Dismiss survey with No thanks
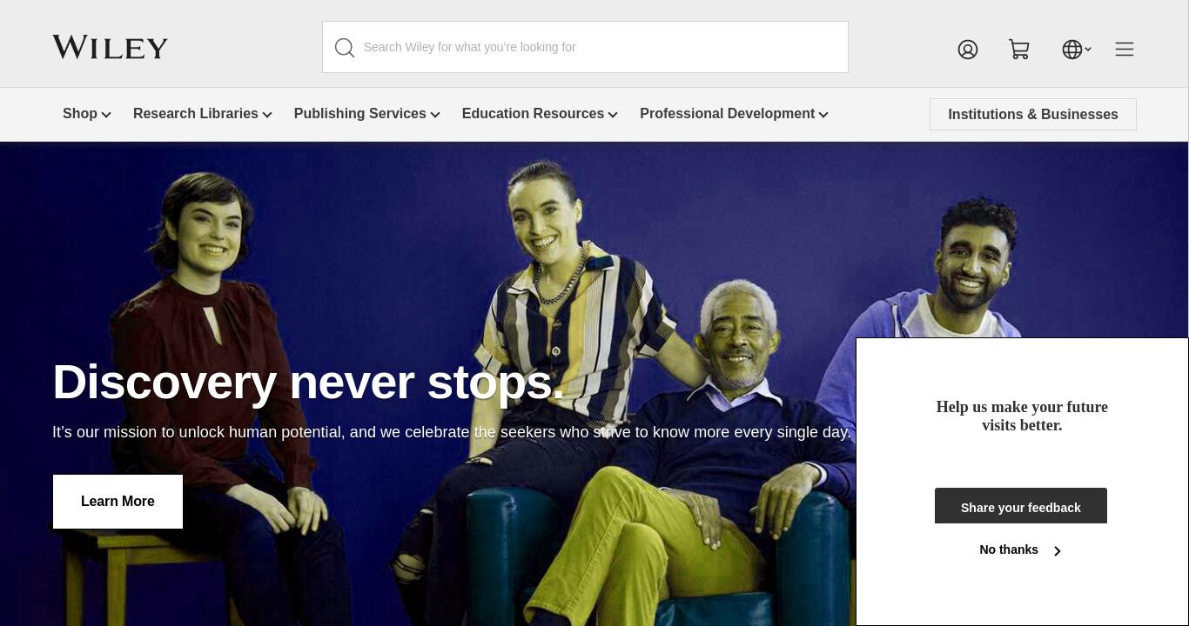1189x626 pixels. pyautogui.click(x=1009, y=550)
